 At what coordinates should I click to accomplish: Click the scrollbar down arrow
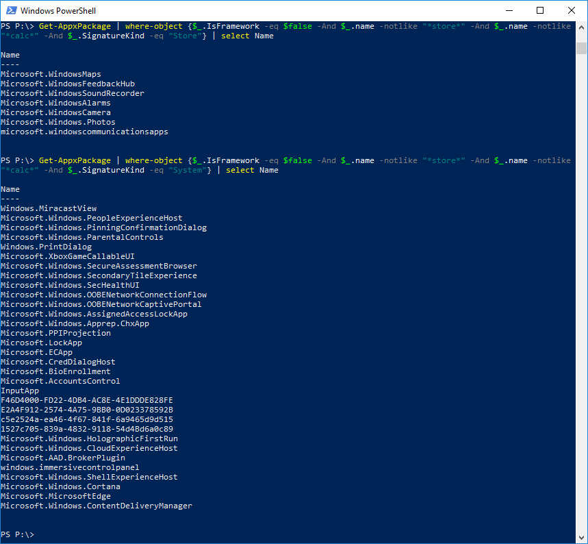click(581, 537)
